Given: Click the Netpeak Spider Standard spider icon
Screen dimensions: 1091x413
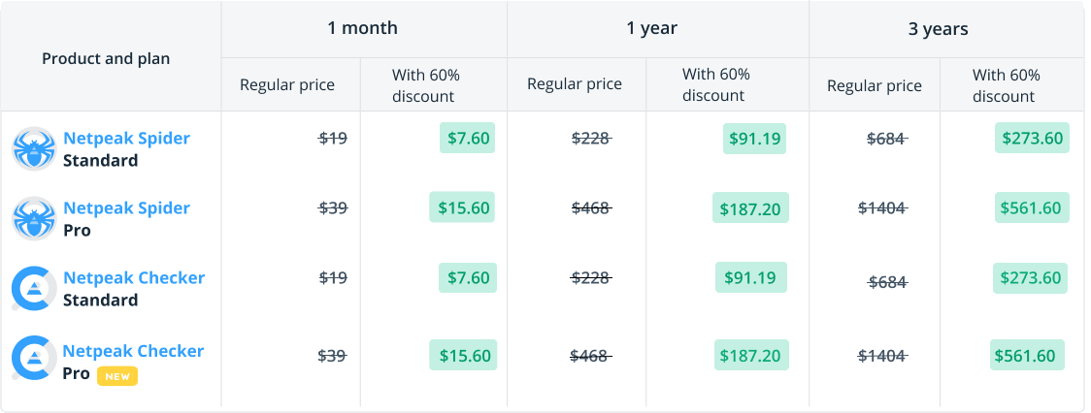Looking at the screenshot, I should click(34, 148).
